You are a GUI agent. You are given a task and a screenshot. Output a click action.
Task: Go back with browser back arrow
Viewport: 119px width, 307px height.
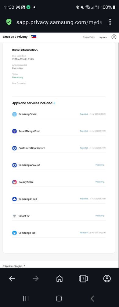click(x=12, y=279)
